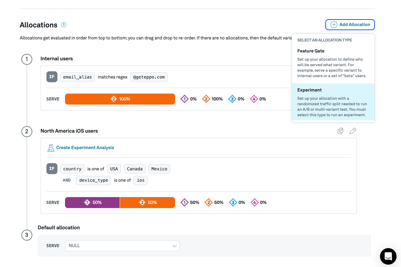Click the orange 100% serve bar in Internal users

[120, 99]
